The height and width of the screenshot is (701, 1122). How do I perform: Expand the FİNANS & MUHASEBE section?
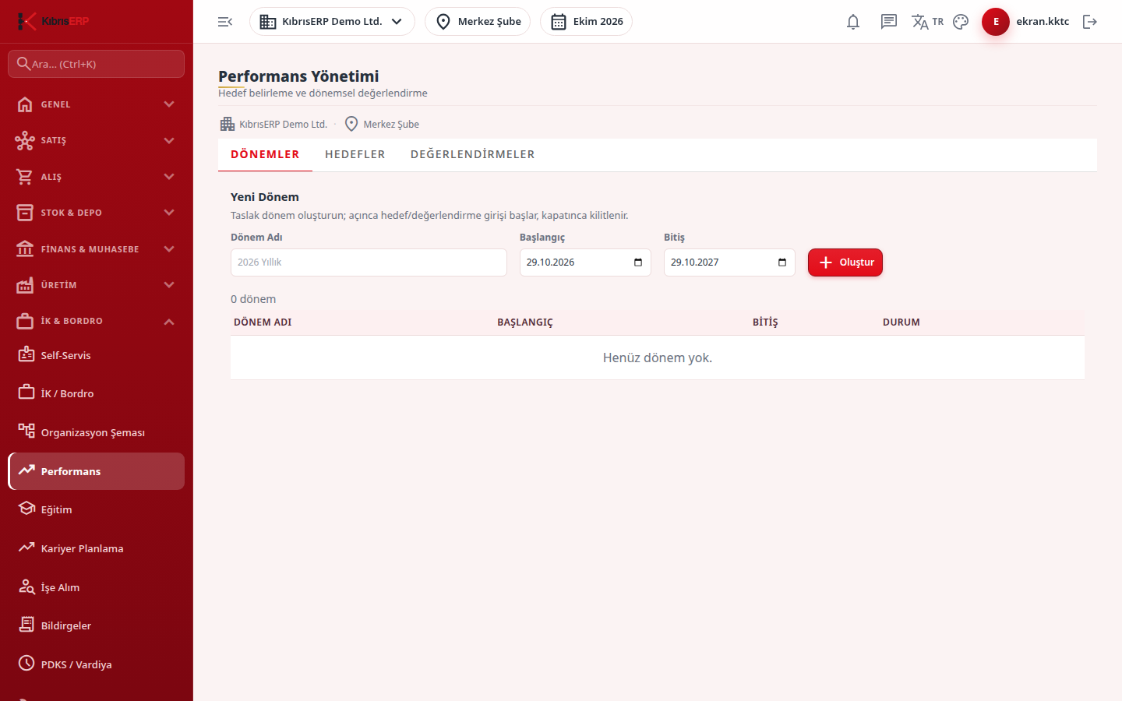point(97,249)
